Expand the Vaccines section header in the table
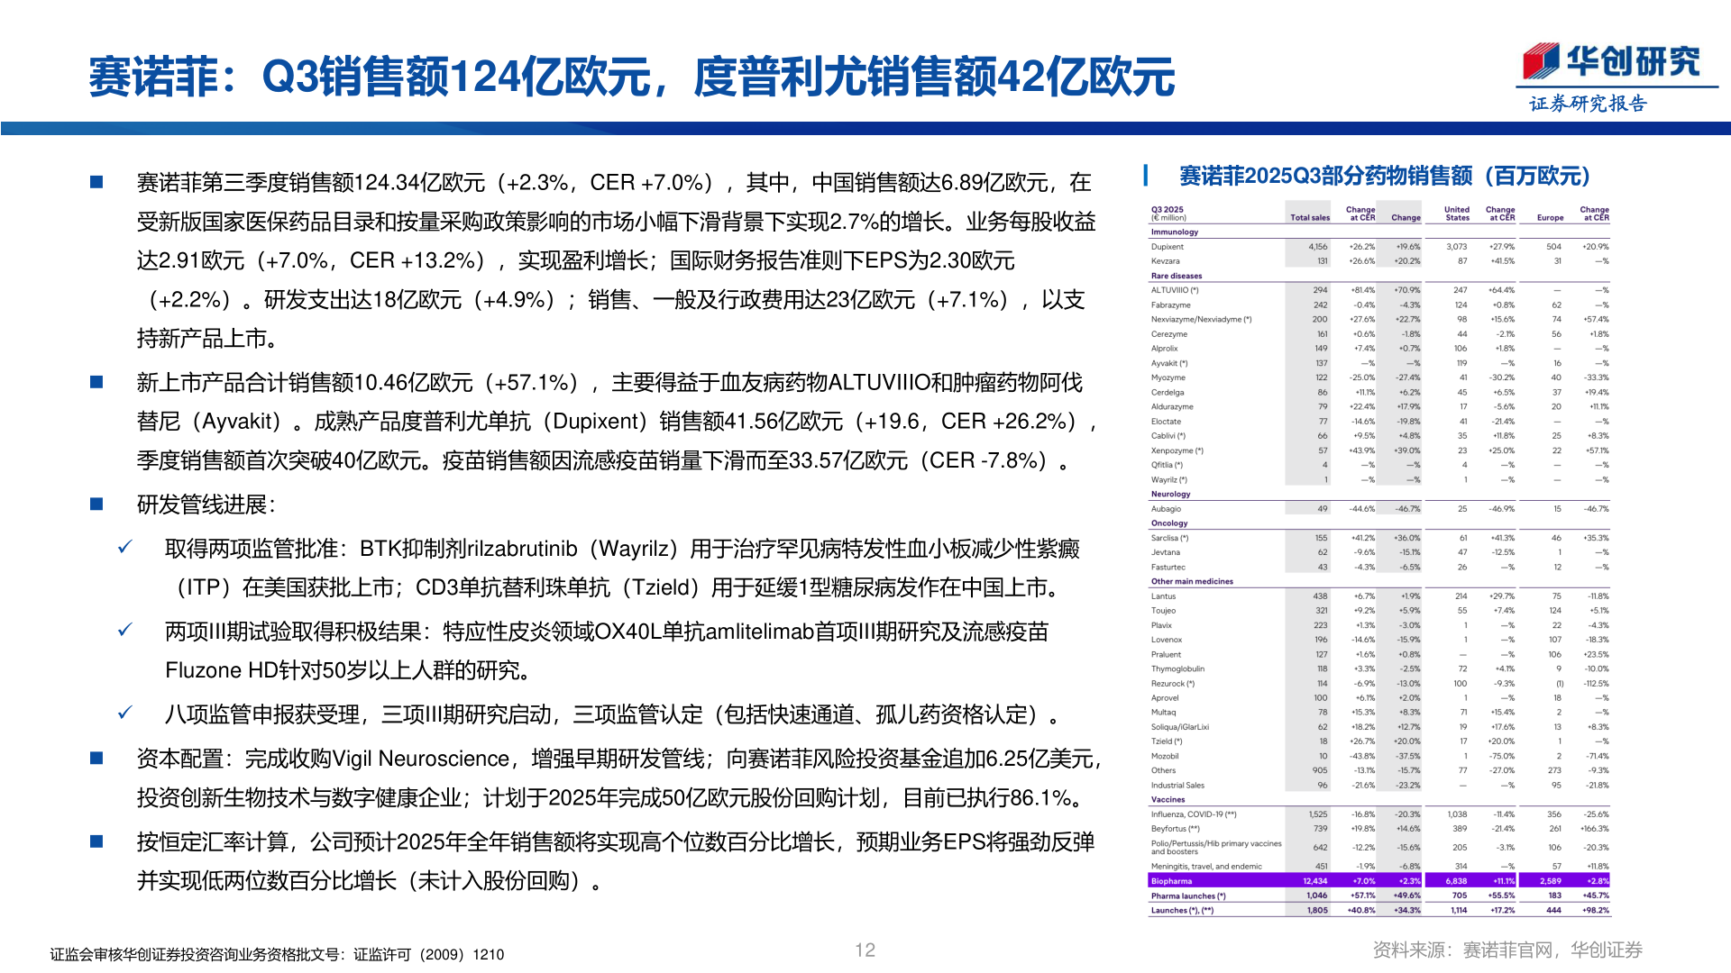 (1168, 799)
